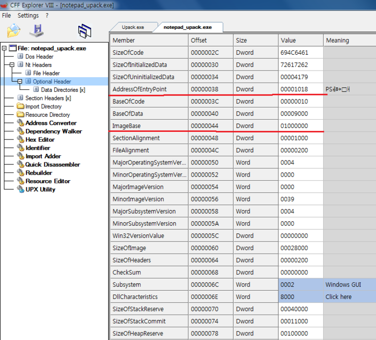Image resolution: width=376 pixels, height=340 pixels.
Task: Open Import Directory in the tree
Action: point(43,106)
